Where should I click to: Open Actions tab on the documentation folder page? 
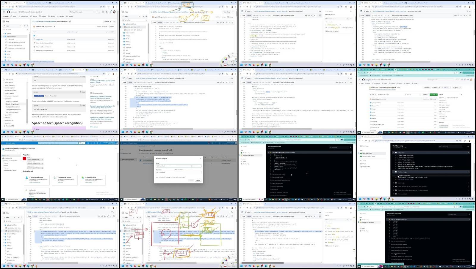click(34, 16)
